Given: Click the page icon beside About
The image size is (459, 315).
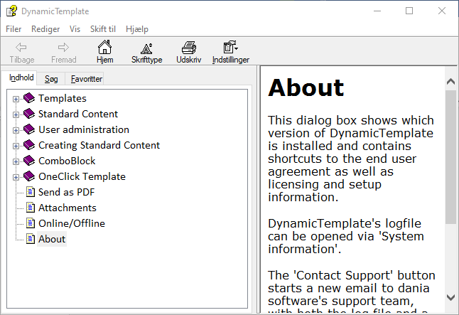Looking at the screenshot, I should (31, 238).
